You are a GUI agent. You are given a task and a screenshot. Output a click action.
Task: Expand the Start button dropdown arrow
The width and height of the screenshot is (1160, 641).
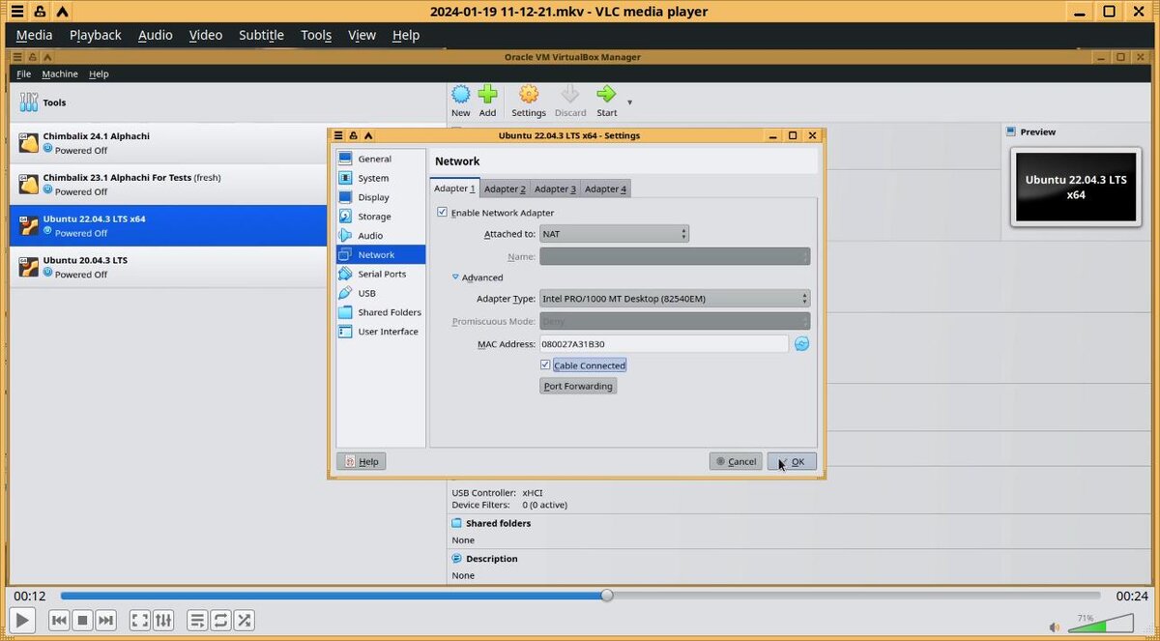click(629, 102)
